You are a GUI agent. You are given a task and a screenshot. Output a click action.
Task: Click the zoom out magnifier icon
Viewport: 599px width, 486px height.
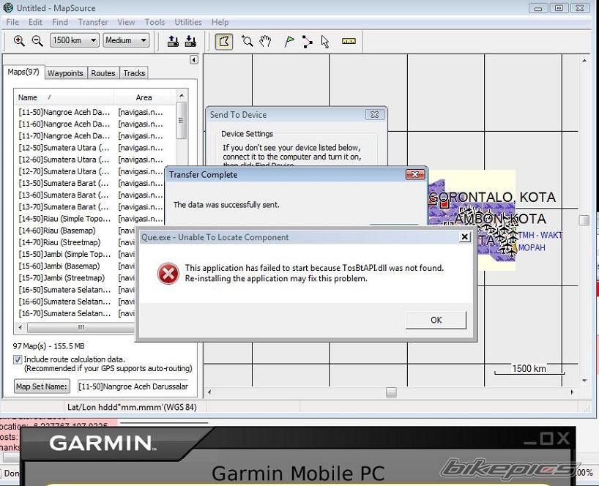pos(37,41)
